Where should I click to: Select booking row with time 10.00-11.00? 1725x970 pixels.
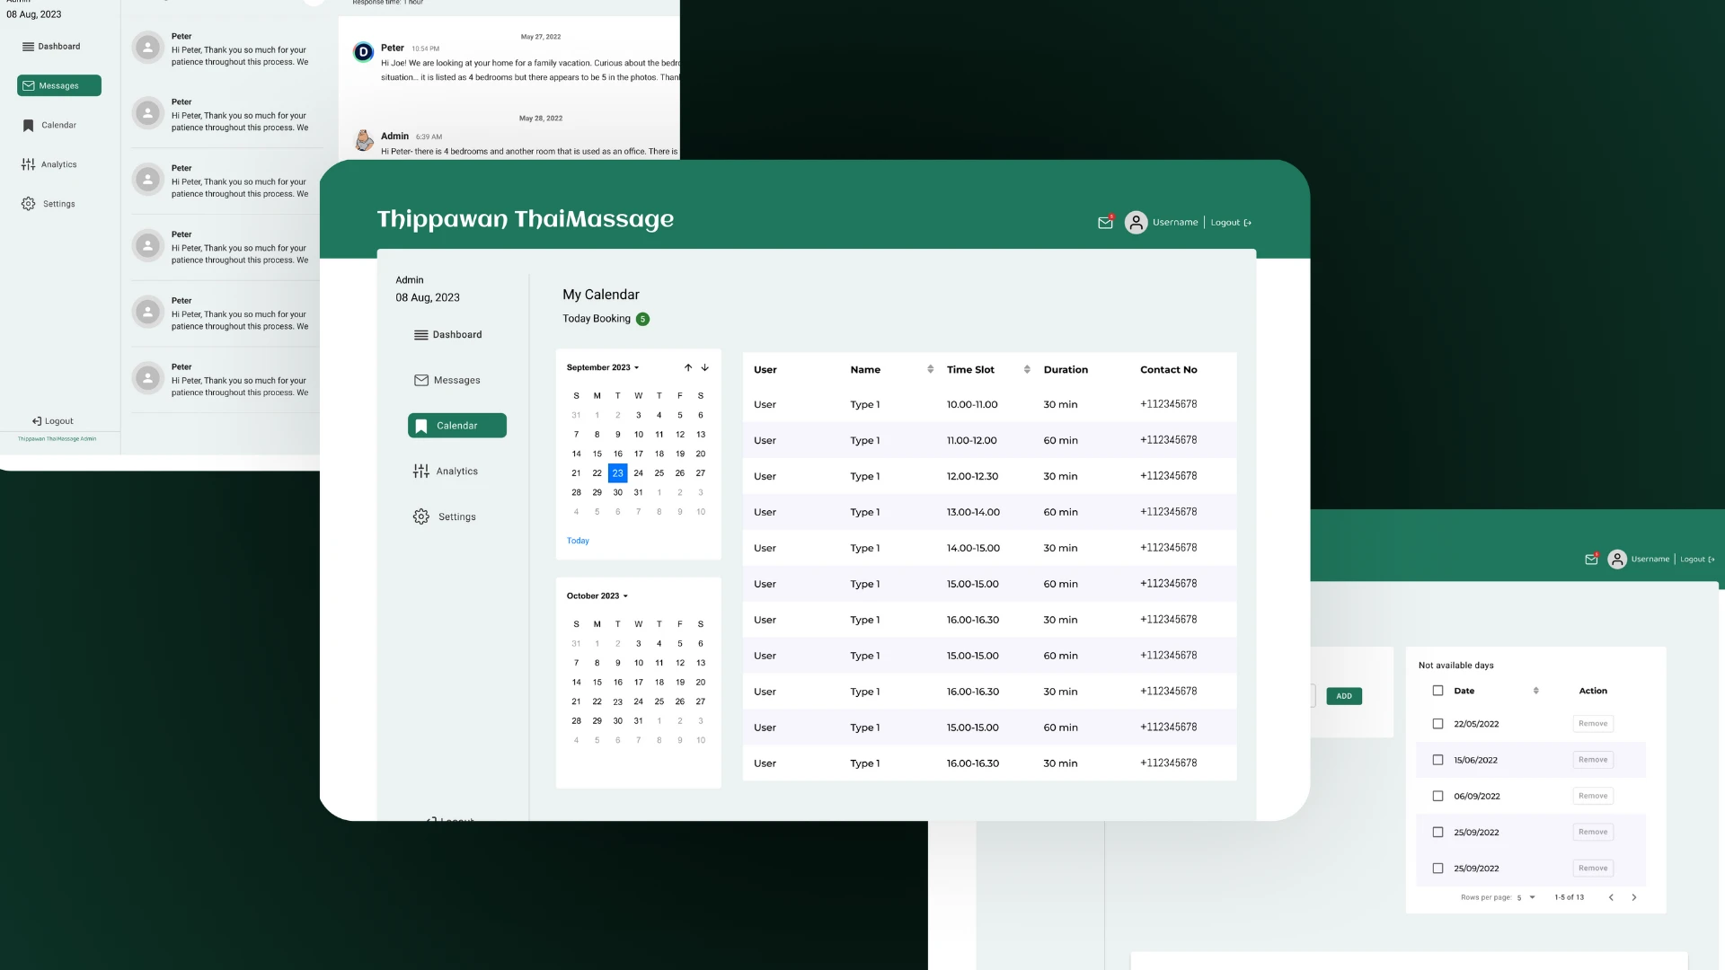coord(989,404)
